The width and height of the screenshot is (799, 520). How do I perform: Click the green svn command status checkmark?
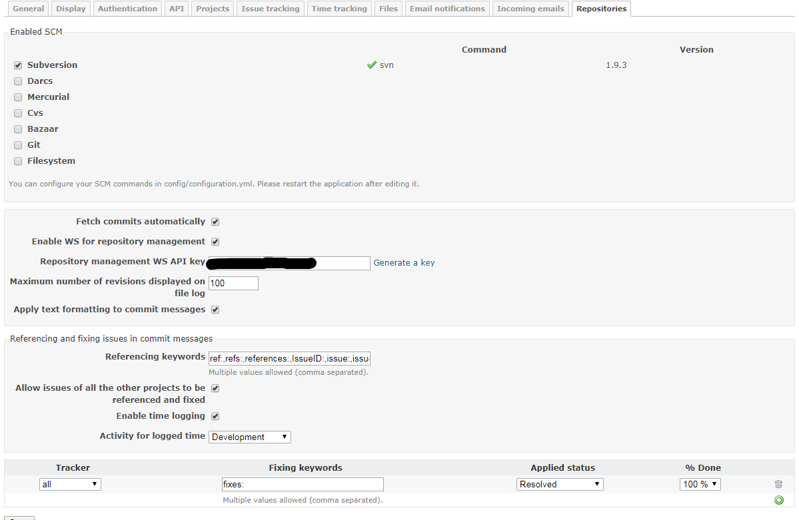pyautogui.click(x=372, y=65)
